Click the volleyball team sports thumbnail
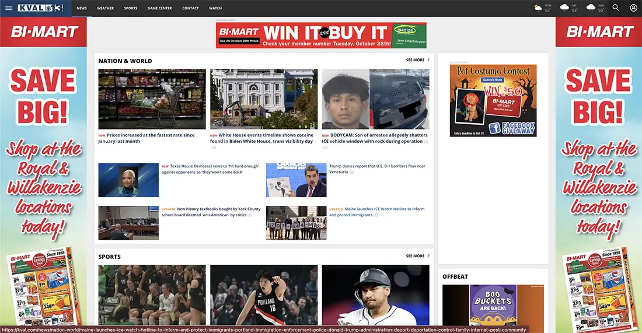Image resolution: width=642 pixels, height=333 pixels. [x=152, y=295]
